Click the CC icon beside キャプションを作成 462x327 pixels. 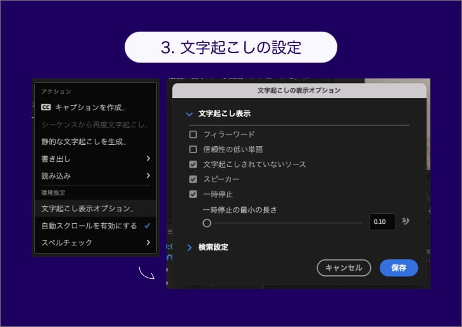pos(46,108)
